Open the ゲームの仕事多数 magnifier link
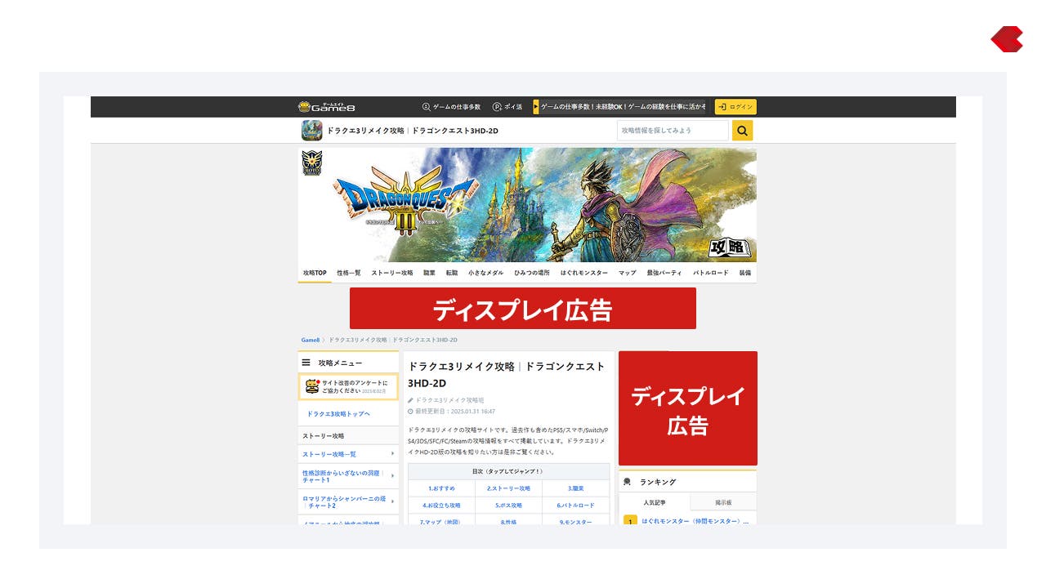This screenshot has height=588, width=1046. (451, 107)
